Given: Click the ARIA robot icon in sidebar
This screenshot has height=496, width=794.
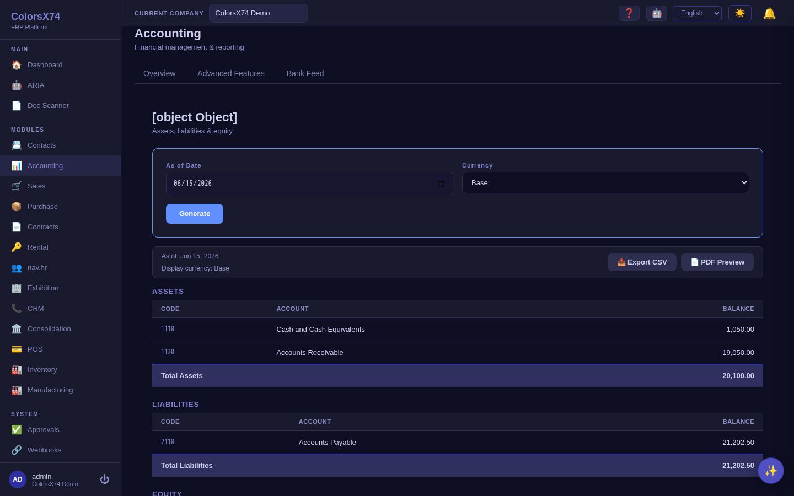Looking at the screenshot, I should 17,85.
